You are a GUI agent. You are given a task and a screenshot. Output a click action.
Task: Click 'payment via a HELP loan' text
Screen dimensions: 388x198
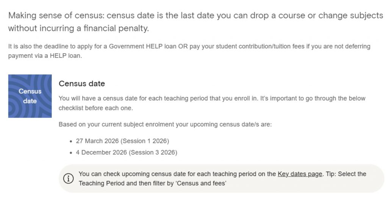coord(45,56)
